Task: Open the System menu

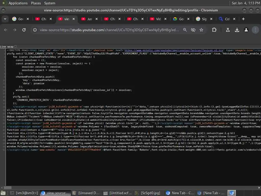Action: pos(50,3)
